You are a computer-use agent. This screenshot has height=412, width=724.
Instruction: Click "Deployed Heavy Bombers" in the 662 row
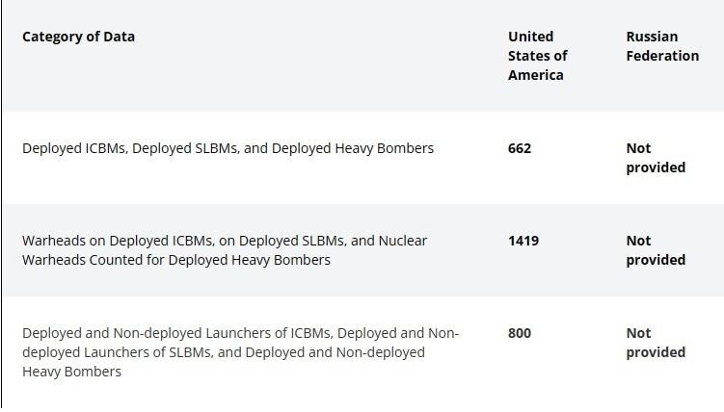tap(353, 148)
